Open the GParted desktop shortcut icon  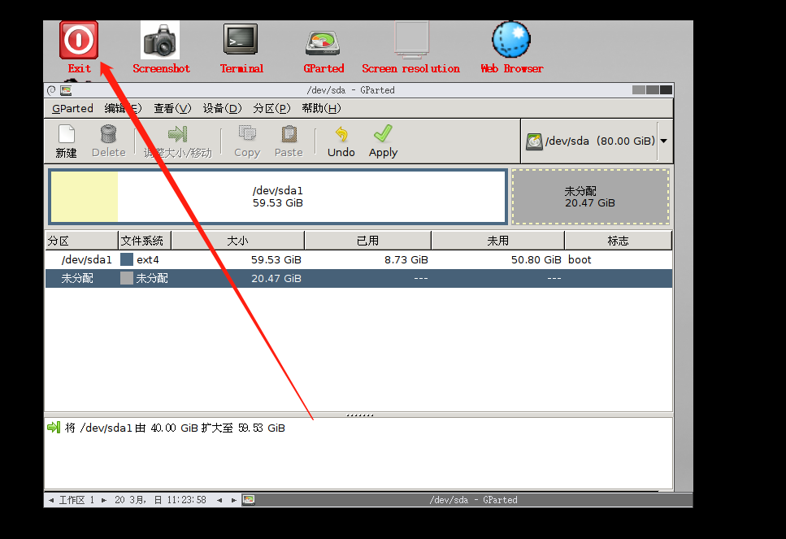323,43
